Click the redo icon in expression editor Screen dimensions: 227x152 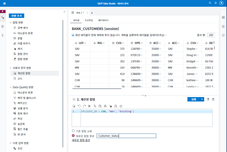coord(84,106)
